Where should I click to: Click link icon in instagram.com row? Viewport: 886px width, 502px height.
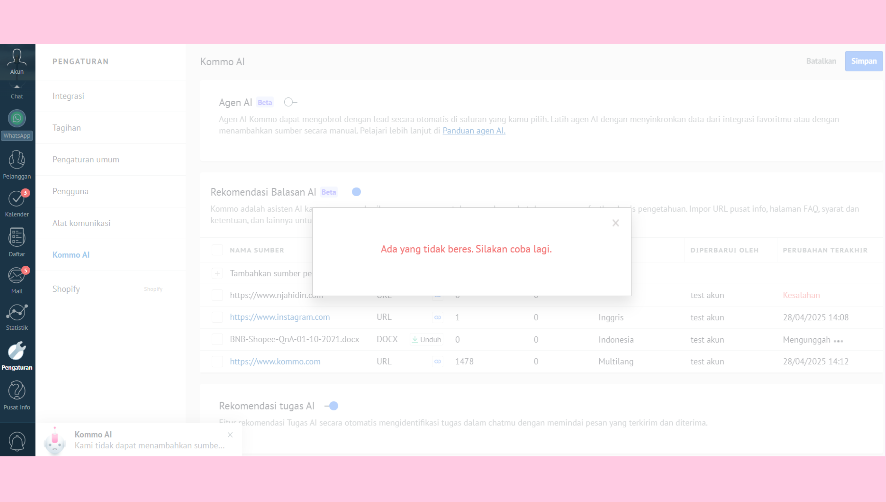(x=437, y=317)
